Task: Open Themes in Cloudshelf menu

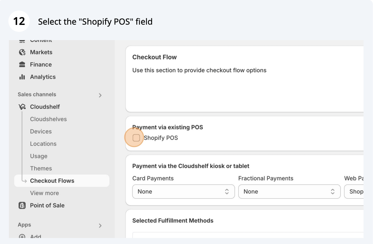Action: [41, 168]
